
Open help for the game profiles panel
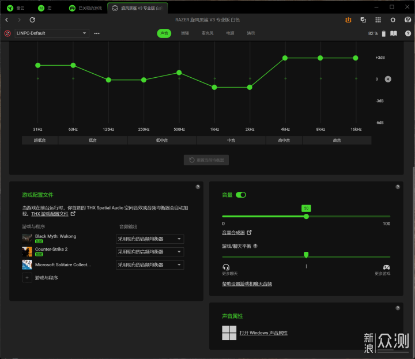(198, 187)
